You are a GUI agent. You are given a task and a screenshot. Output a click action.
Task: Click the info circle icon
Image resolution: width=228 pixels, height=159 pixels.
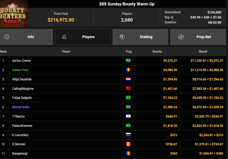coord(7,37)
